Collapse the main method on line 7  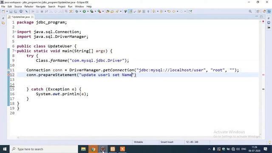click(15, 51)
